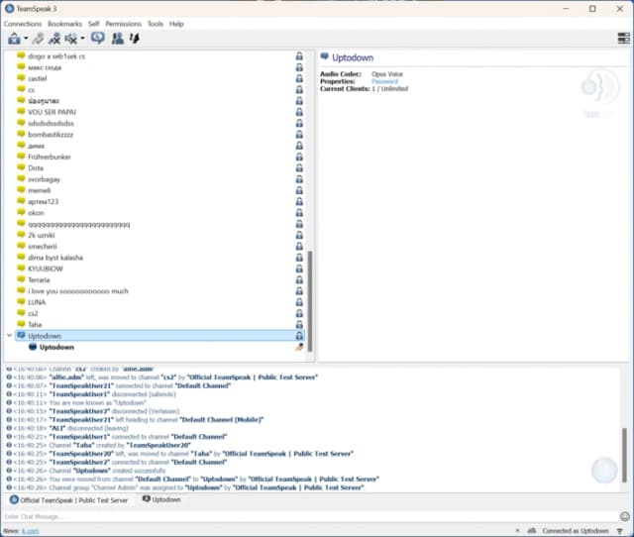Image resolution: width=634 pixels, height=537 pixels.
Task: Select the cs2 channel
Action: point(33,313)
